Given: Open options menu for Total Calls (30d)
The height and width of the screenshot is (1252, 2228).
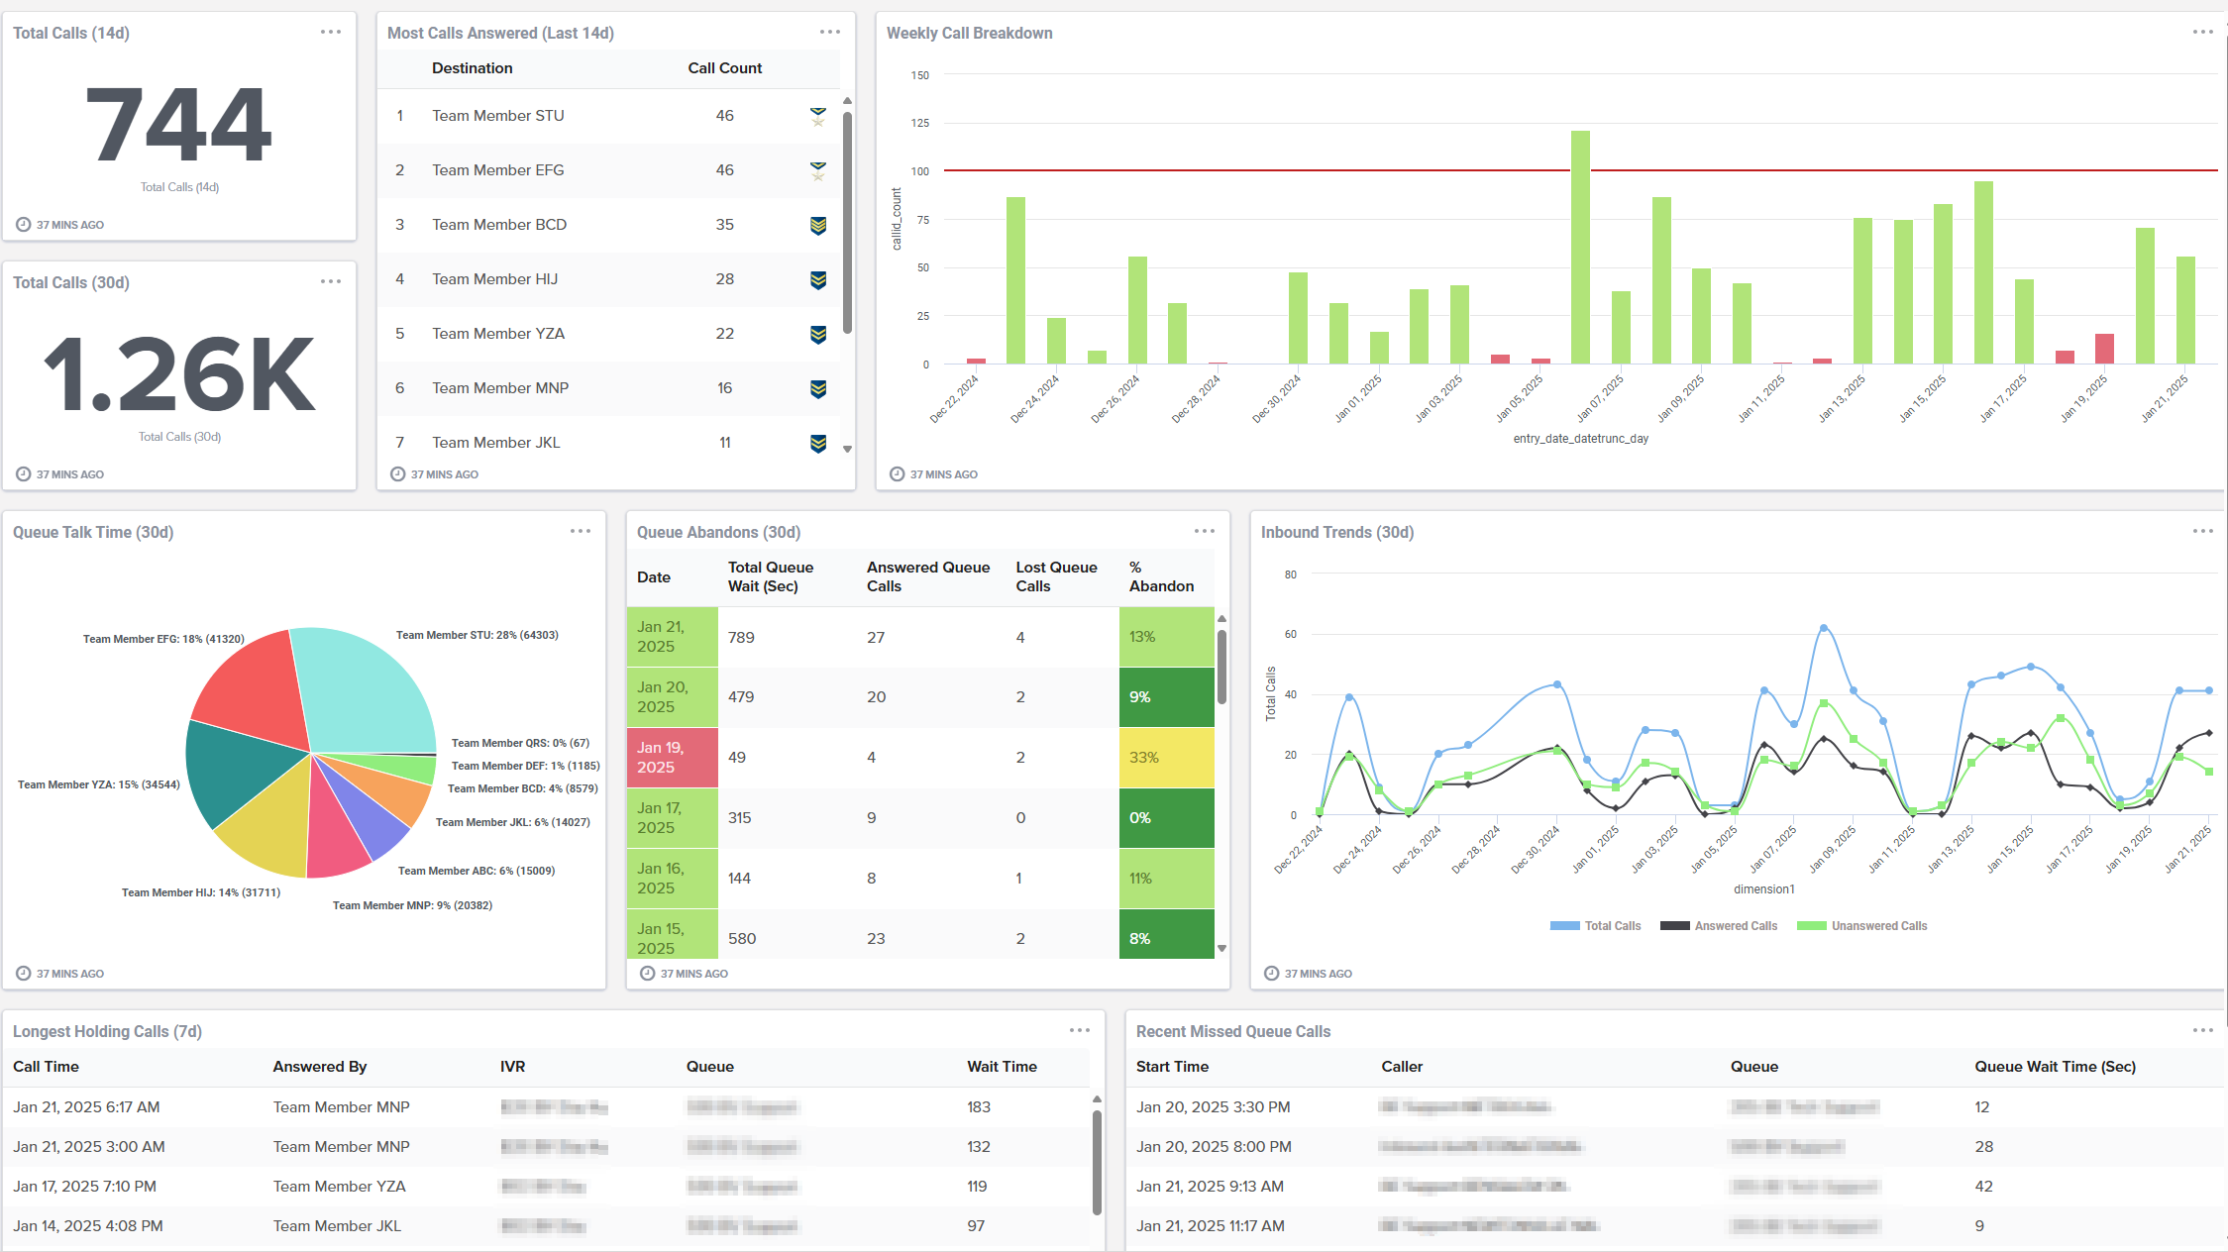Looking at the screenshot, I should (331, 282).
